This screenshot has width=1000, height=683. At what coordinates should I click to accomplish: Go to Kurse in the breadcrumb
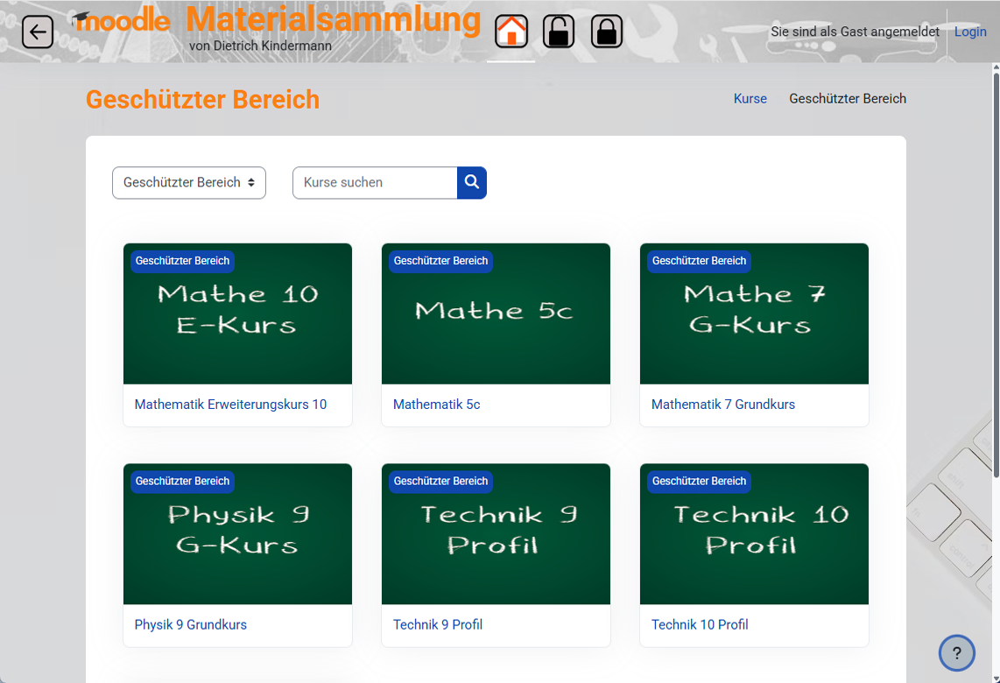pos(750,99)
